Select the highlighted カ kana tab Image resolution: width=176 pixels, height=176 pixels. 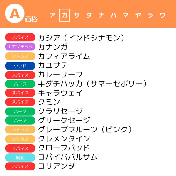pyautogui.click(x=65, y=15)
